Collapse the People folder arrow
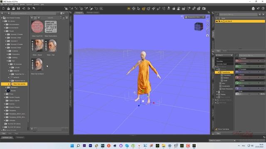Screen dimensions: 266x149 point(5,31)
